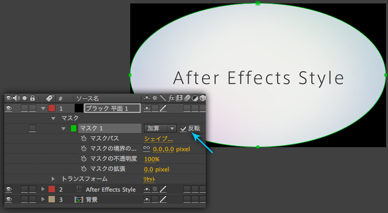Toggle shy switch on After Effects Style layer
The width and height of the screenshot is (388, 213).
click(147, 189)
